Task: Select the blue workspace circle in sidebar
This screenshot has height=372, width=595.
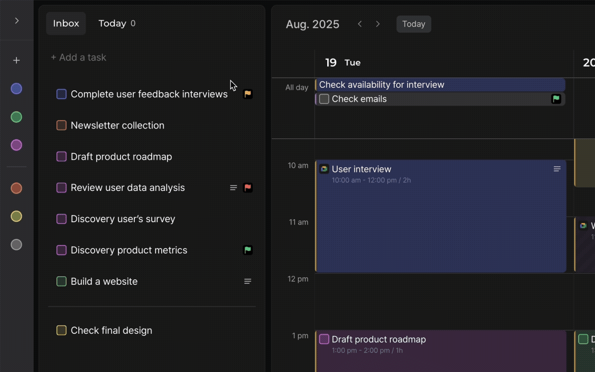Action: tap(16, 89)
